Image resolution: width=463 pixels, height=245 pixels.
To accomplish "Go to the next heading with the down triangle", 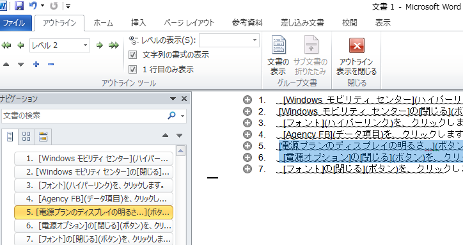I will (179, 136).
